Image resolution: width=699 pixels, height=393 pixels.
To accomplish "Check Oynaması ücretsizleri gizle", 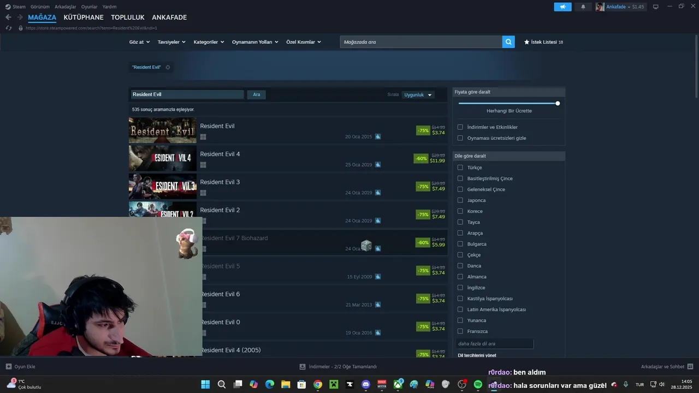I will [460, 138].
